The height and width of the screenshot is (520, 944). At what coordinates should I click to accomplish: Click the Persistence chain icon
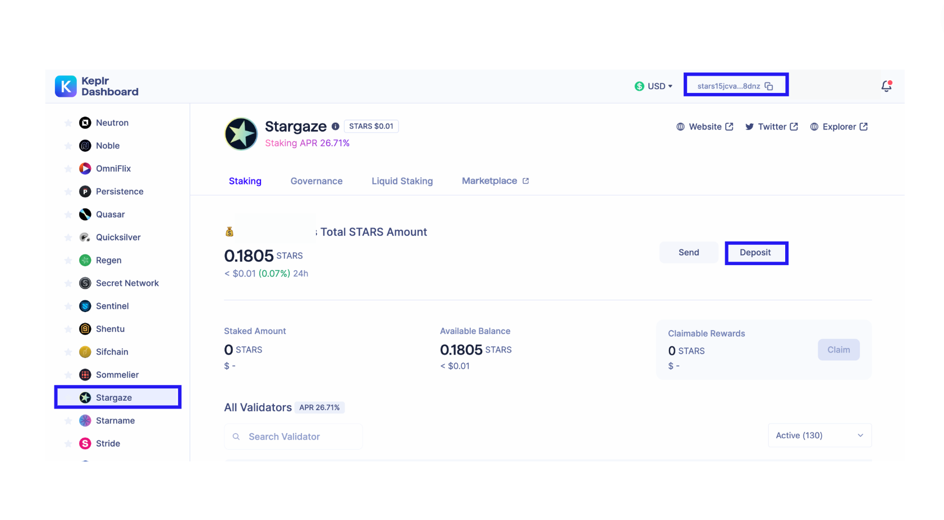coord(85,192)
